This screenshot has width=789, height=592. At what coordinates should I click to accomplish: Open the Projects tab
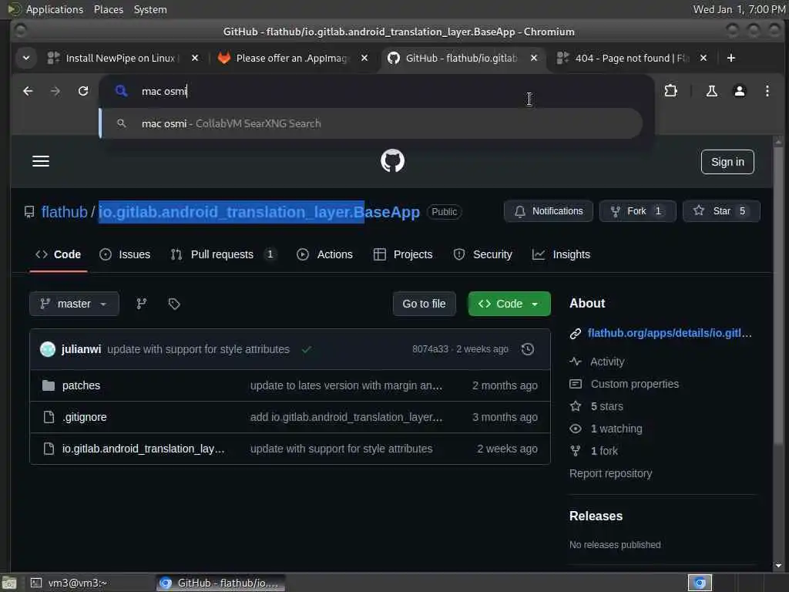[x=402, y=254]
